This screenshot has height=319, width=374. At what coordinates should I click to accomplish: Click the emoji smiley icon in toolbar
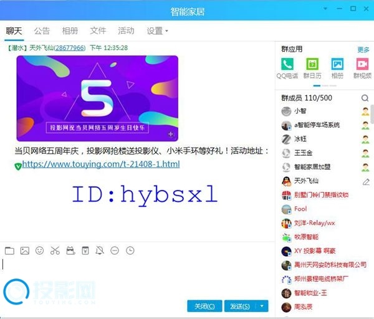click(x=40, y=250)
